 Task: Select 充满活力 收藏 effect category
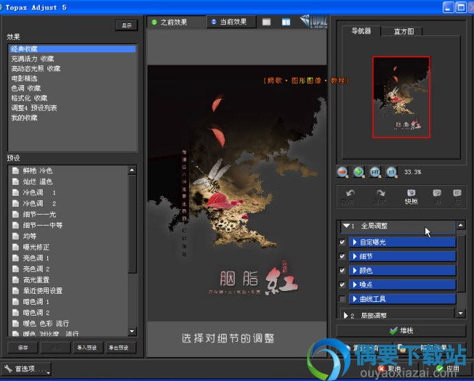73,58
